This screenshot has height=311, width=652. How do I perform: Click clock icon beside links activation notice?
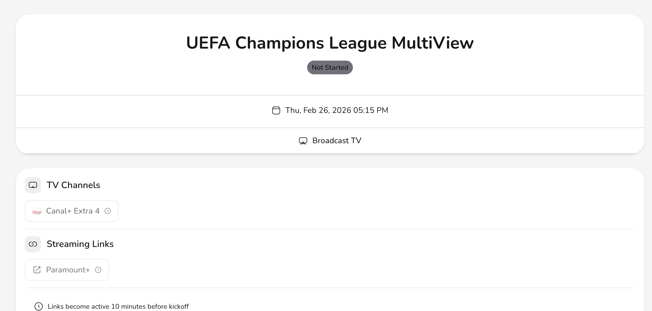pyautogui.click(x=39, y=306)
